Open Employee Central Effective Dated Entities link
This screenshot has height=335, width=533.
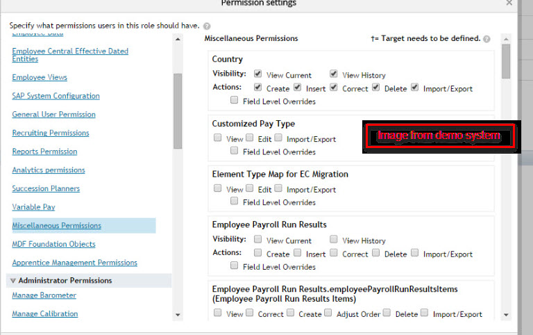click(70, 55)
